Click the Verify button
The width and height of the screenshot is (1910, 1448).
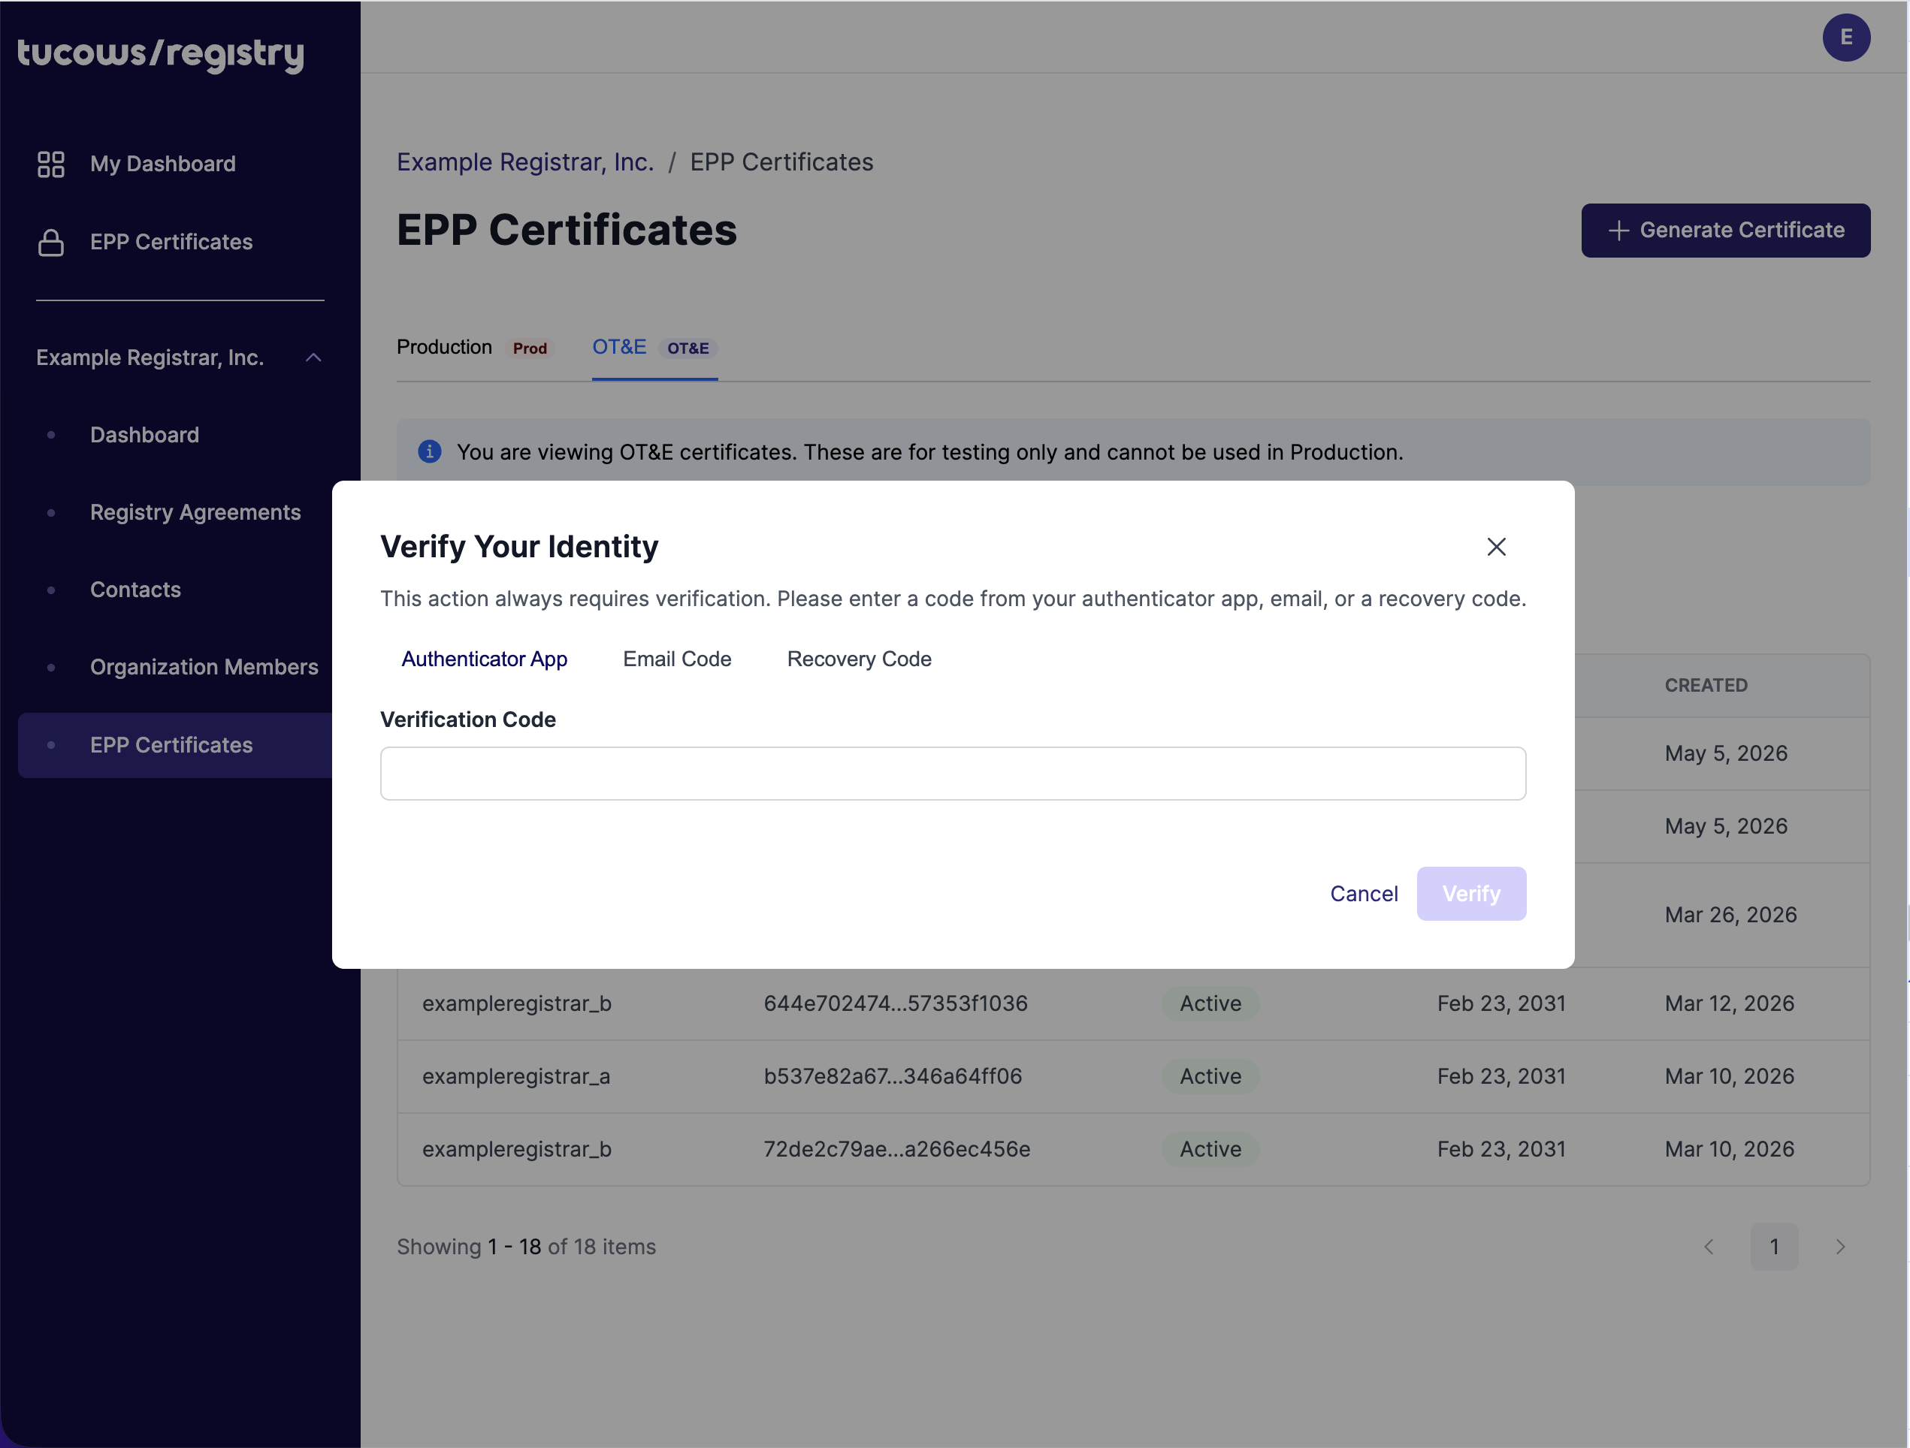tap(1471, 893)
